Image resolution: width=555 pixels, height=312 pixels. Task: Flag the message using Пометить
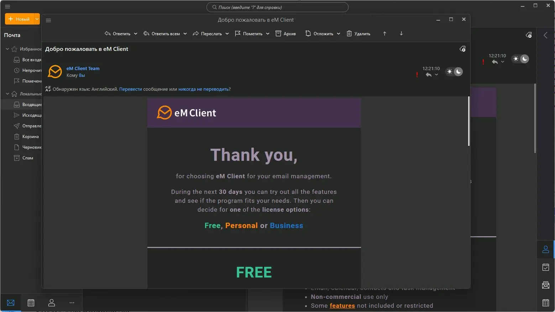(248, 34)
